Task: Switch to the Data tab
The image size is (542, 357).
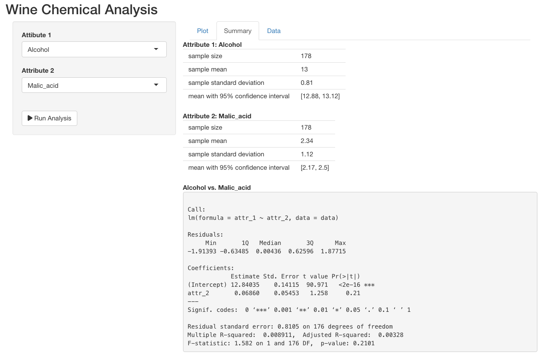Action: pos(274,31)
